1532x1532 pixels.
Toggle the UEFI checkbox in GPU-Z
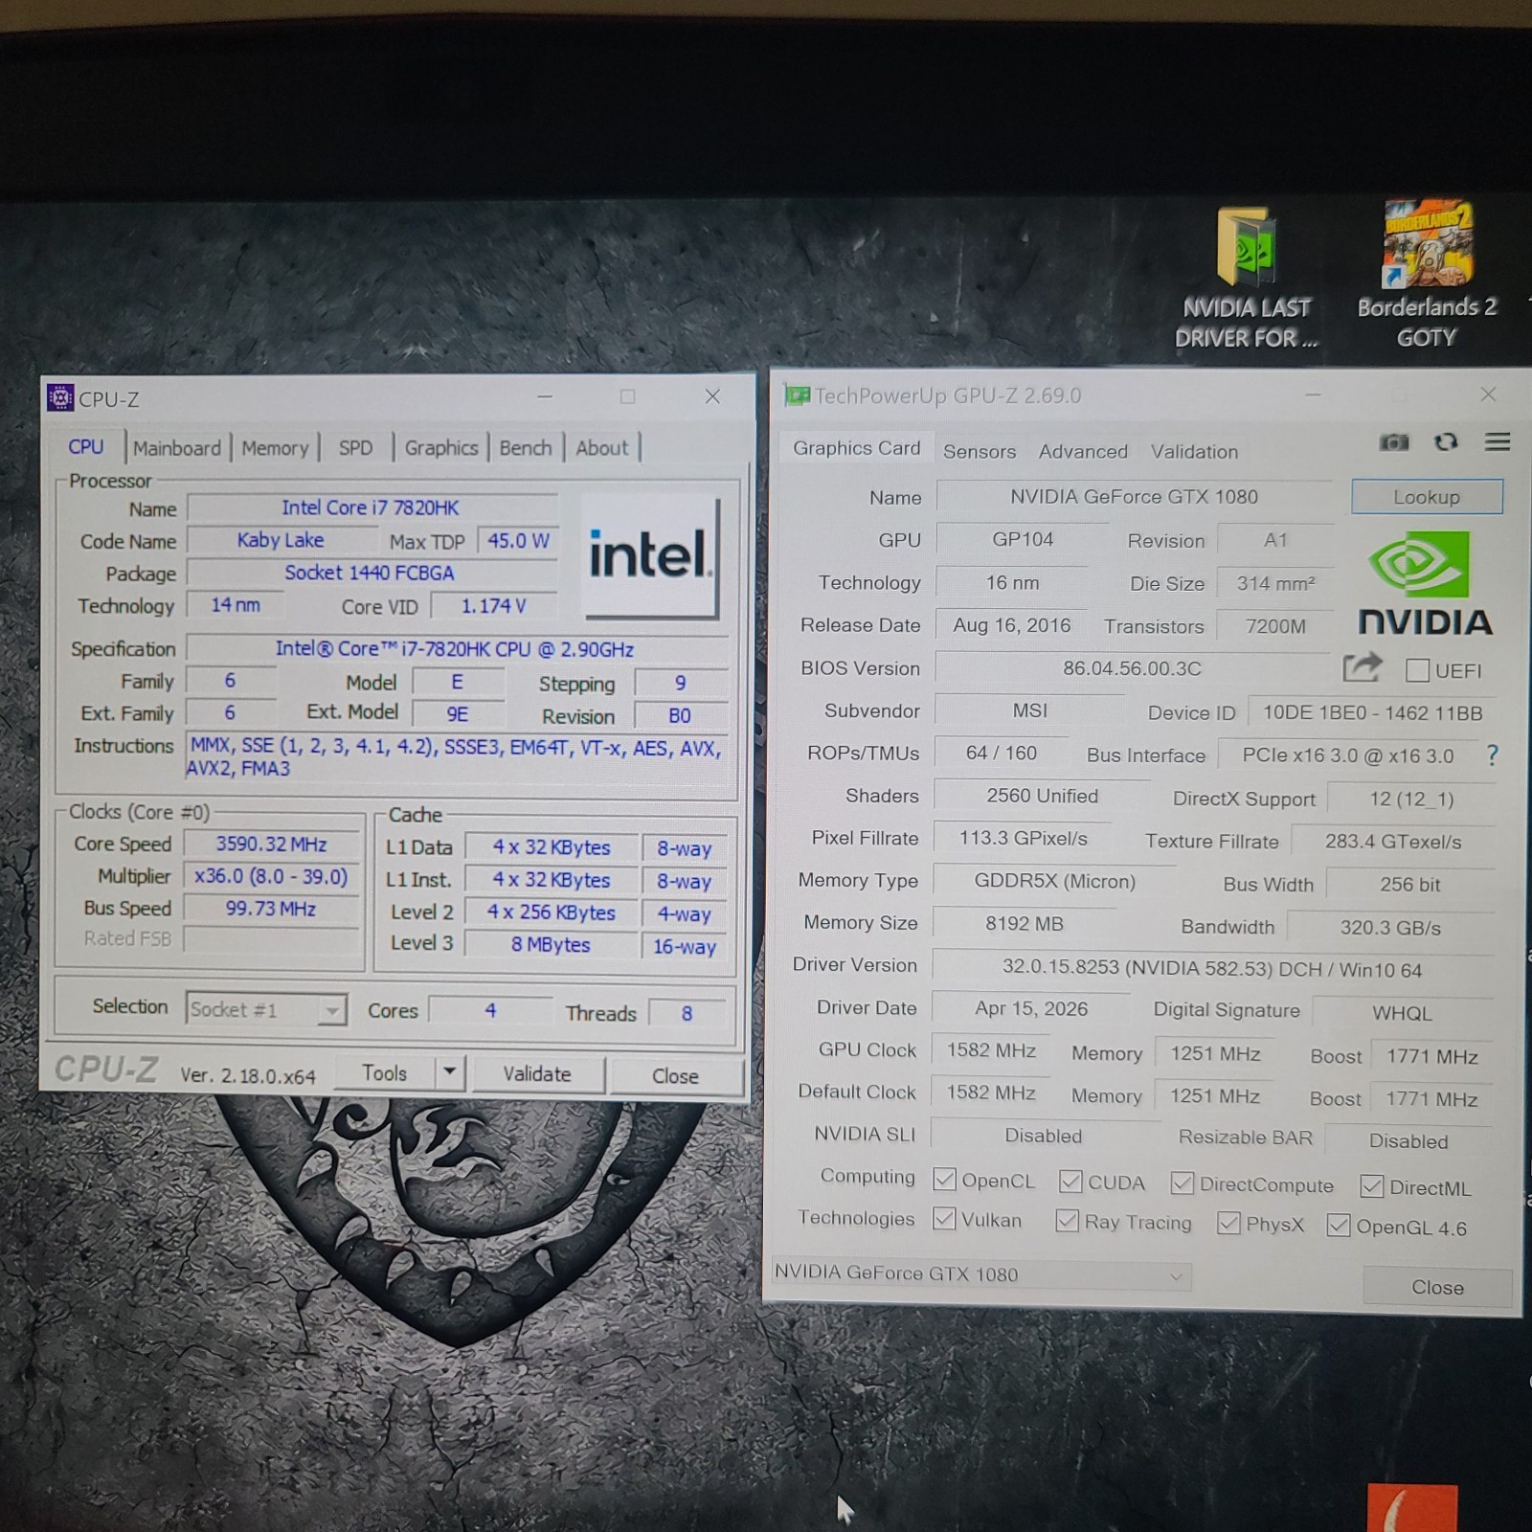click(1417, 670)
